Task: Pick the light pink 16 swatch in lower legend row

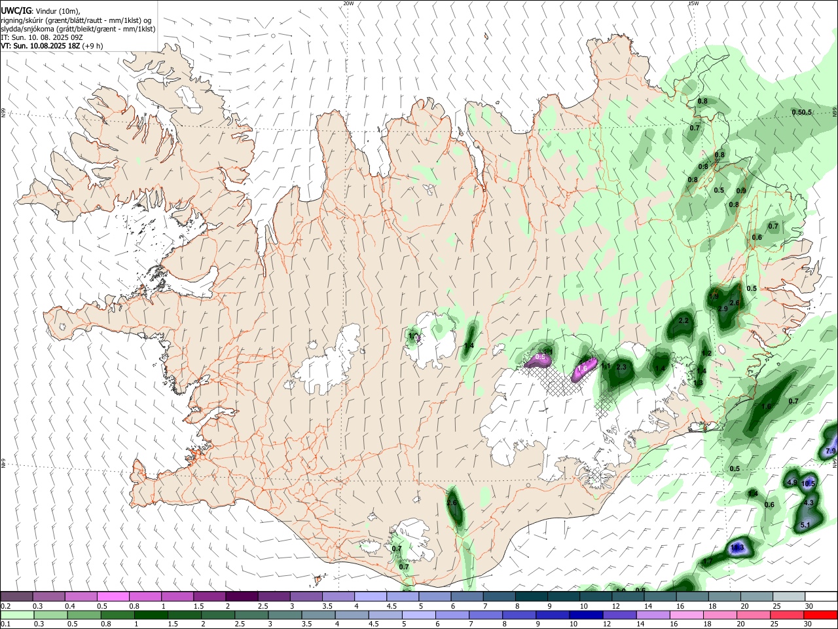Action: [x=687, y=615]
